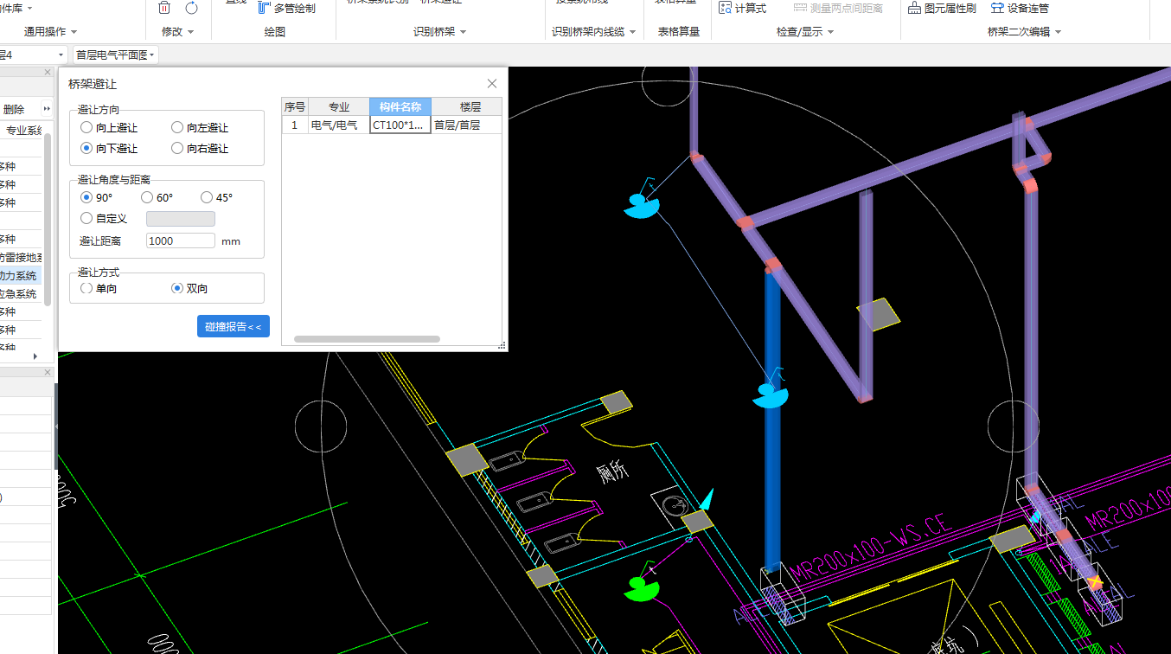This screenshot has width=1171, height=654.
Task: Select the 自定义 custom angle option
Action: point(104,218)
